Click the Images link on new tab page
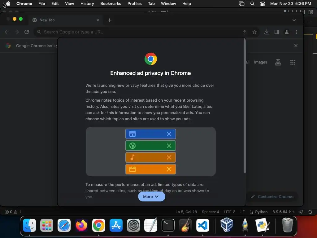The width and height of the screenshot is (317, 238). (x=260, y=62)
